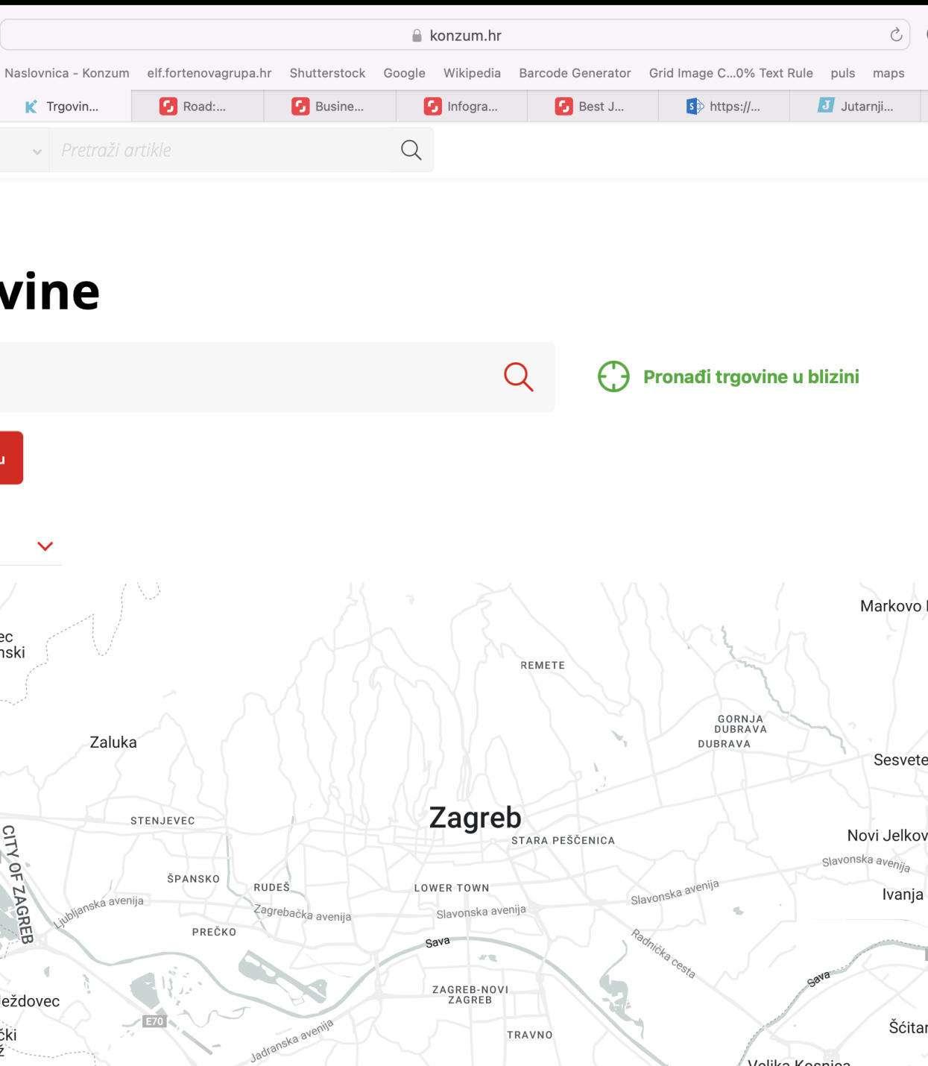The height and width of the screenshot is (1066, 928).
Task: Click the black magnifier search icon
Action: pos(411,150)
